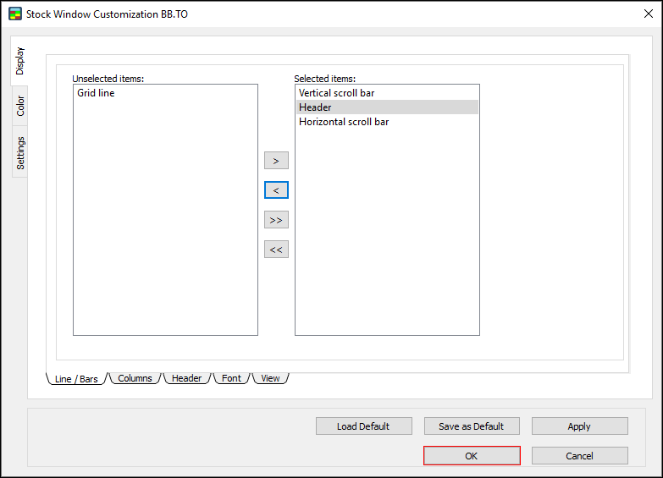Image resolution: width=663 pixels, height=478 pixels.
Task: Select Vertical scroll bar list item
Action: click(336, 93)
